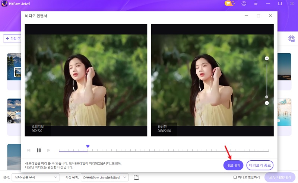
Task: Click the zoom out minus button
Action: point(267,103)
